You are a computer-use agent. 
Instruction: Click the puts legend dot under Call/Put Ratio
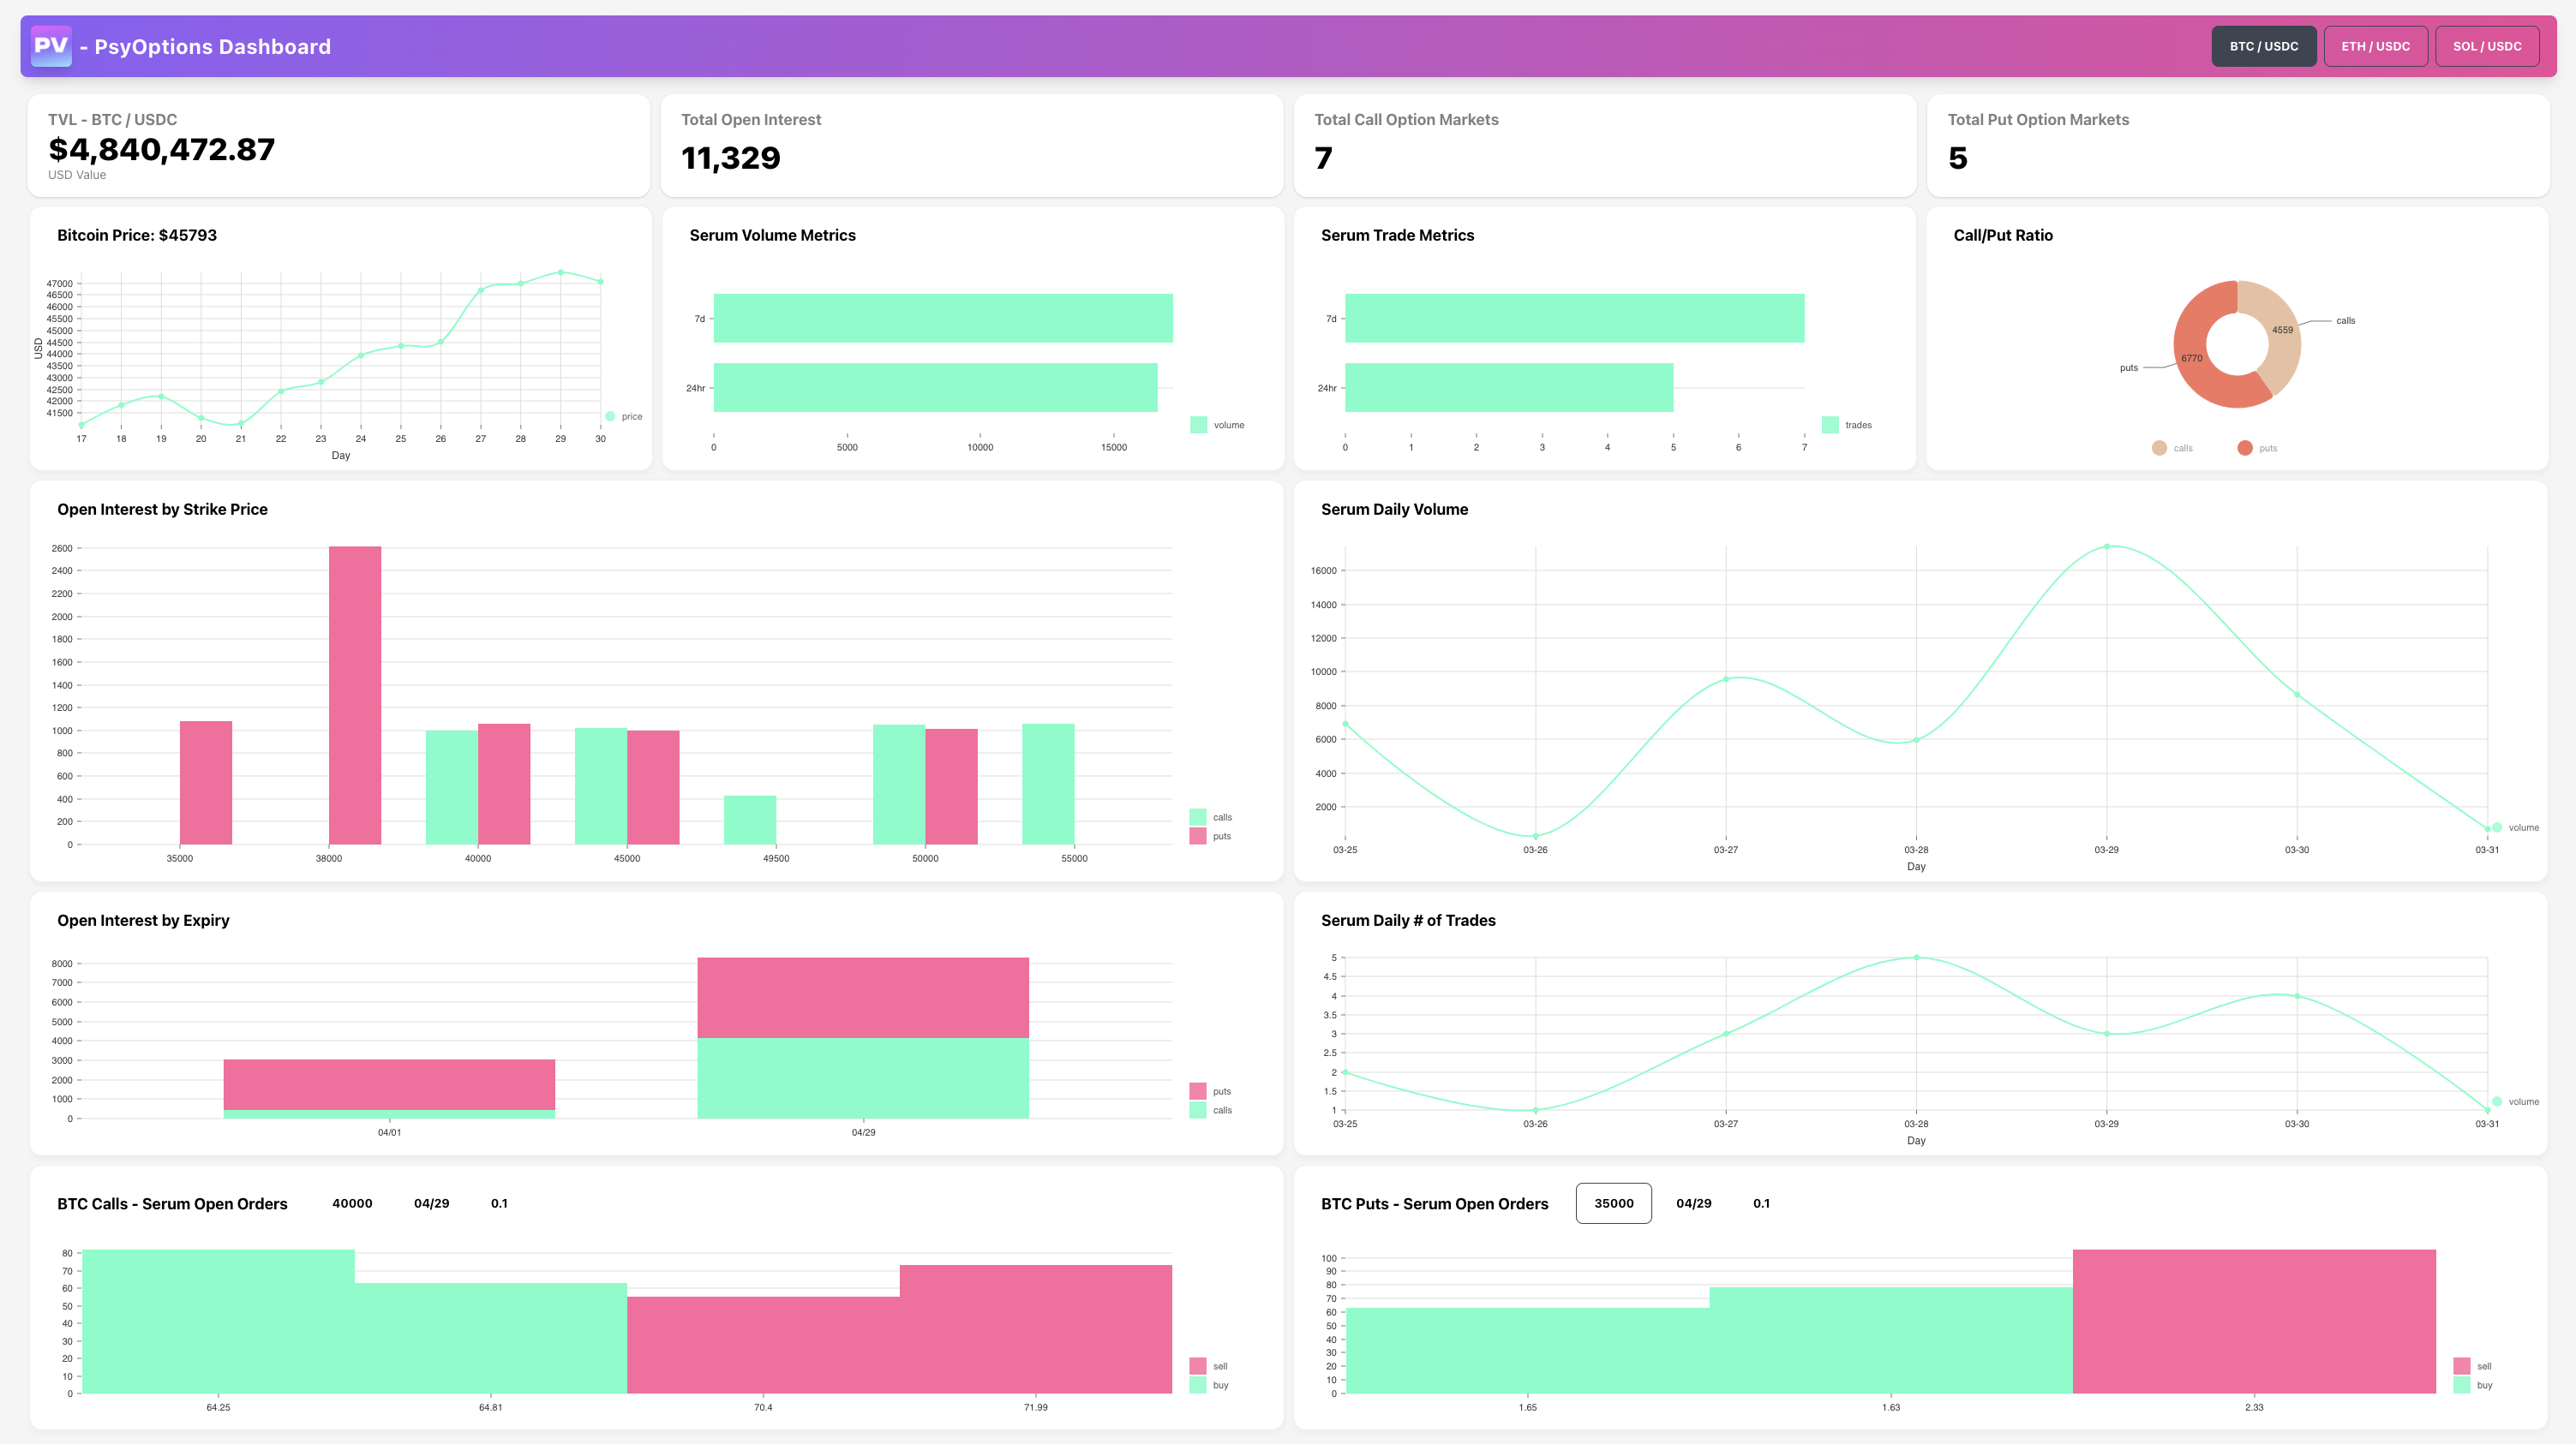click(2245, 448)
